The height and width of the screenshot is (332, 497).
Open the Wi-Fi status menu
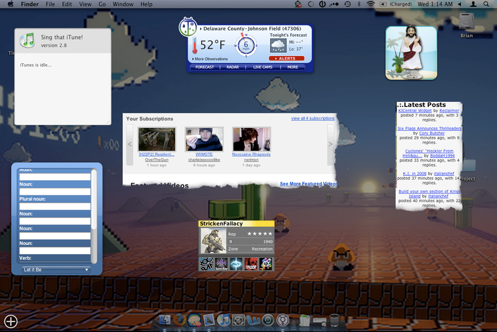[x=370, y=4]
